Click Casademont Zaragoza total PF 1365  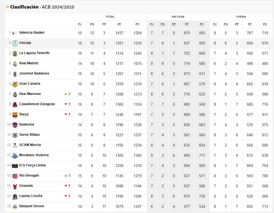click(119, 104)
